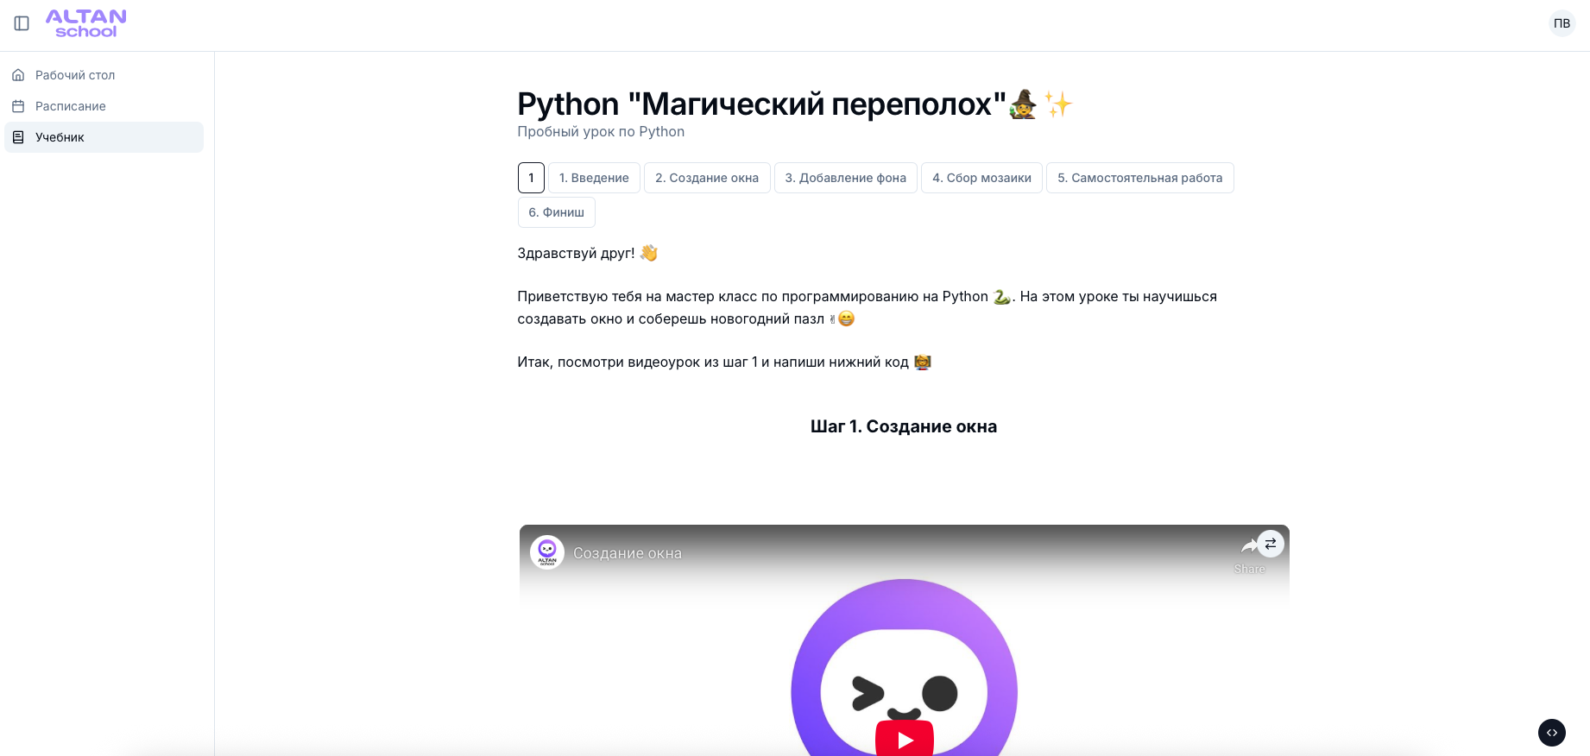Switch to 2. Создание окна tab
This screenshot has height=756, width=1590.
(707, 178)
